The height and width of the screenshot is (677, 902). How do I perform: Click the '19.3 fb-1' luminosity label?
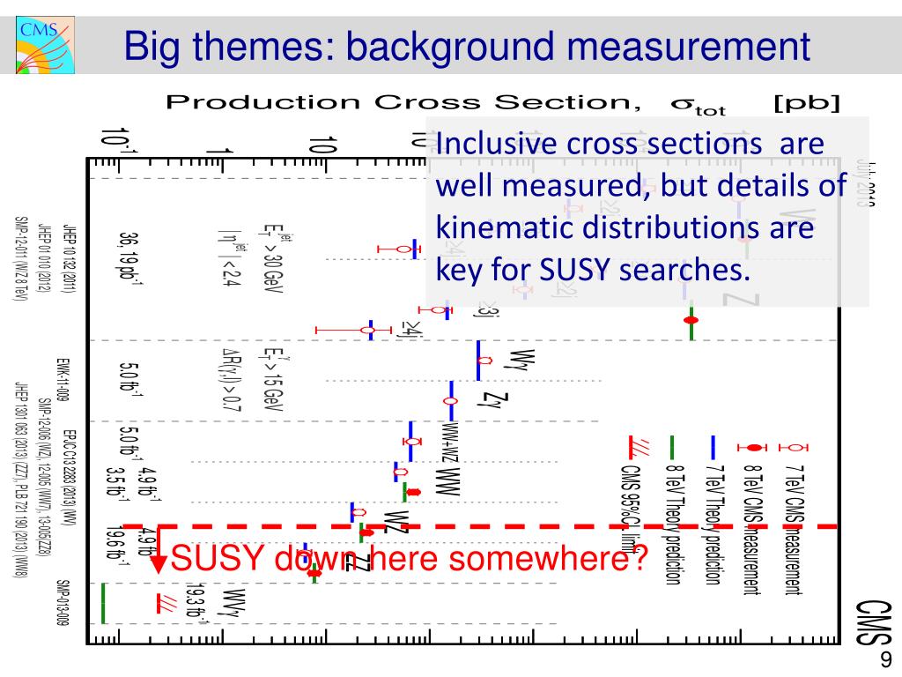[196, 605]
